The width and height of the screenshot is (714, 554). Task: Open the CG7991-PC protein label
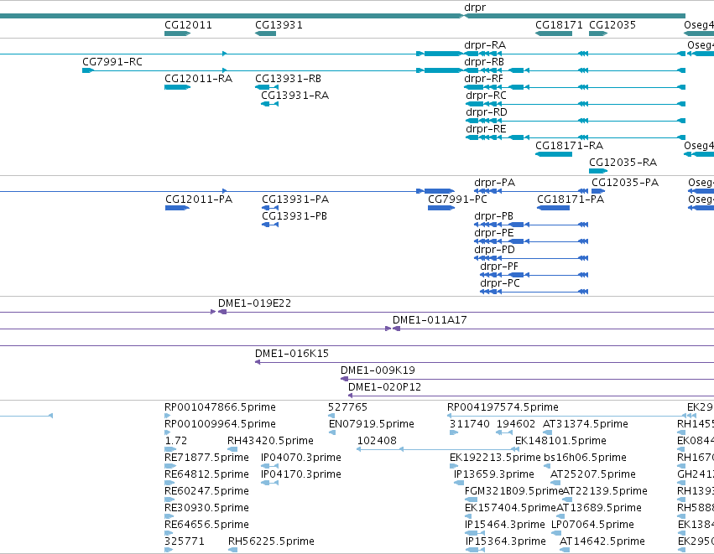click(457, 199)
